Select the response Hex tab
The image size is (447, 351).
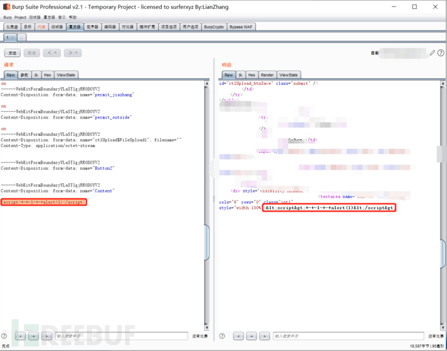click(252, 75)
